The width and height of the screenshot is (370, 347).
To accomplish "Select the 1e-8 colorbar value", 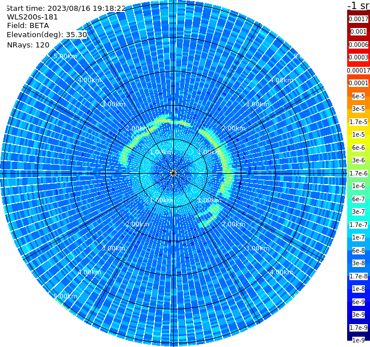I will [x=359, y=289].
